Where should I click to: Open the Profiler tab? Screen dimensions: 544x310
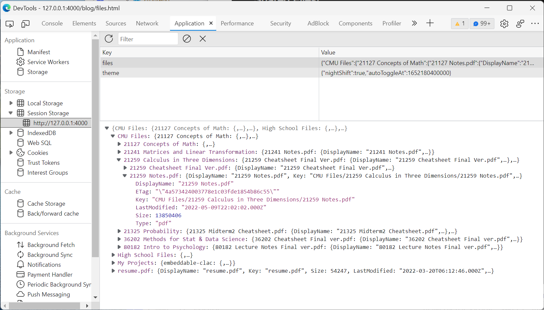click(x=392, y=23)
